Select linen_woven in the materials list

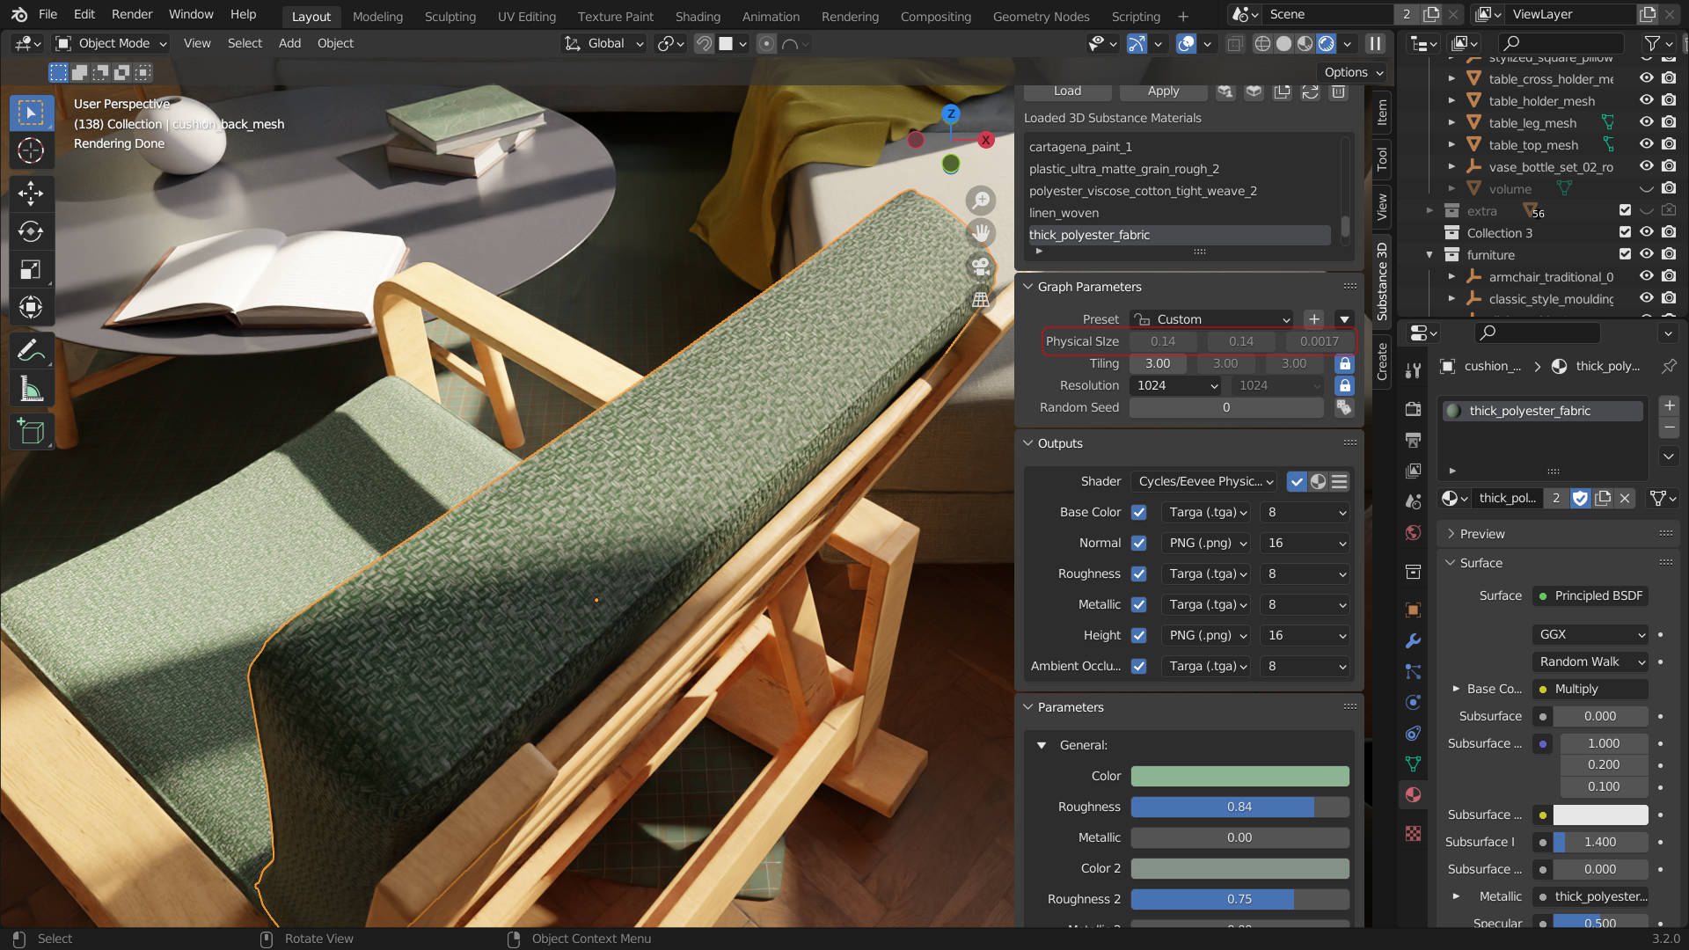(x=1064, y=213)
